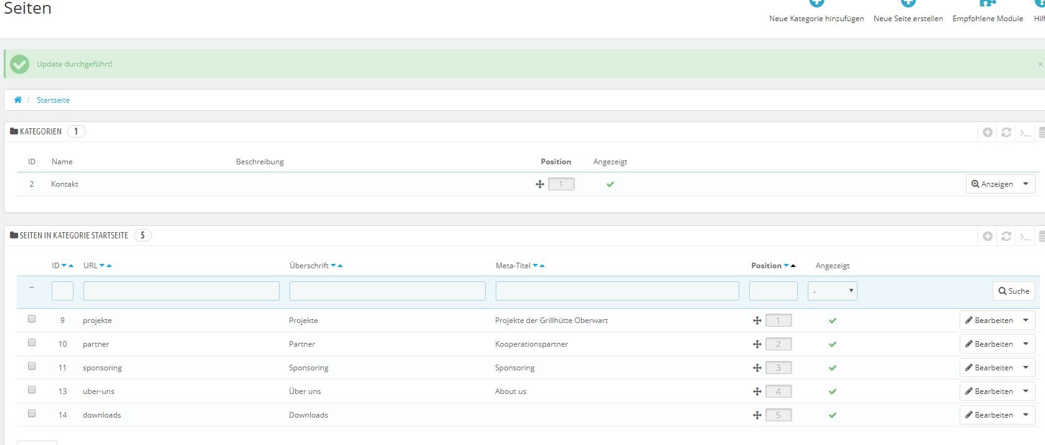This screenshot has height=445, width=1045.
Task: Click Bearbeiten for projekte page
Action: [989, 320]
